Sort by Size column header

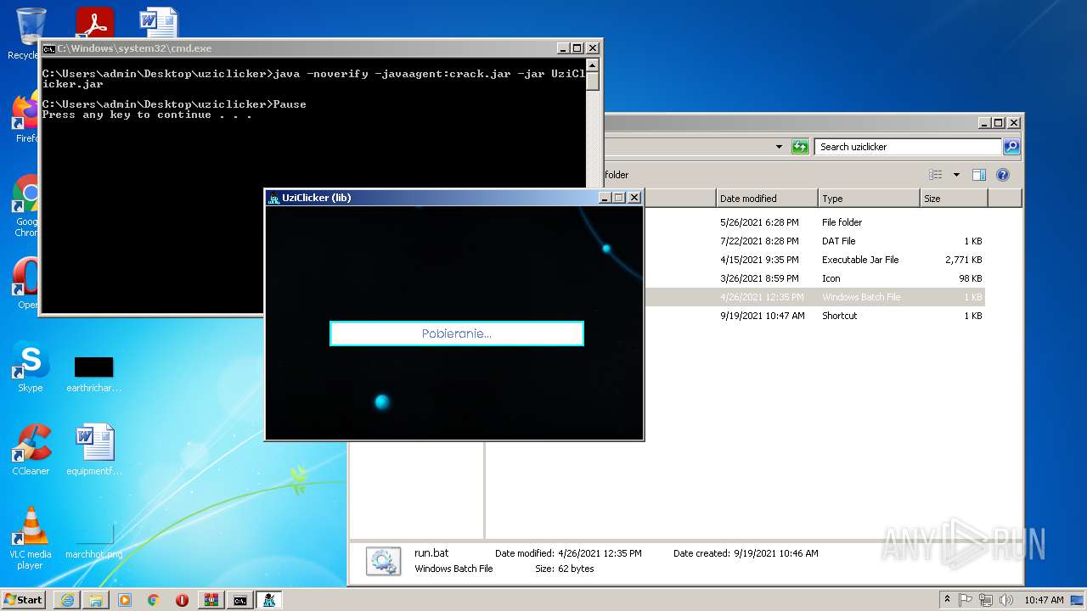(x=954, y=199)
